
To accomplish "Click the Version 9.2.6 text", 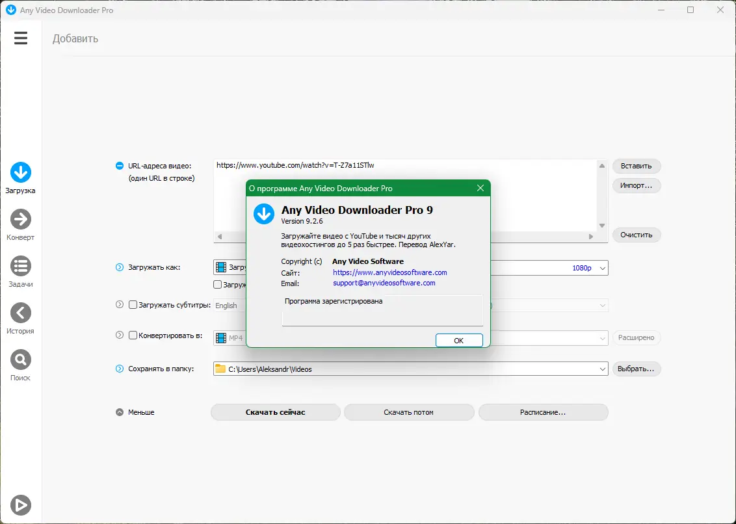I will click(x=302, y=221).
